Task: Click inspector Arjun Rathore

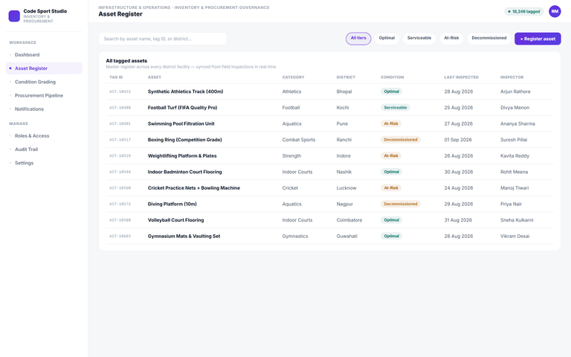Action: pyautogui.click(x=515, y=91)
